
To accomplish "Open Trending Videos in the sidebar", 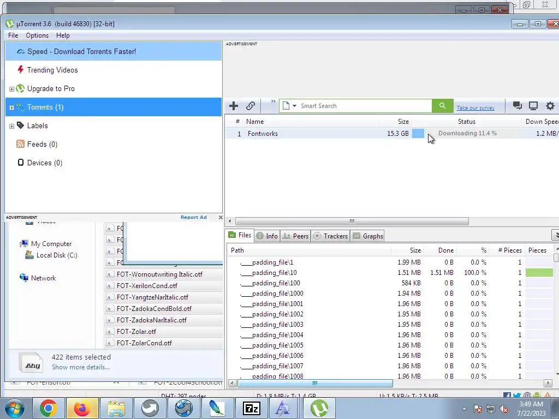I will tap(114, 70).
